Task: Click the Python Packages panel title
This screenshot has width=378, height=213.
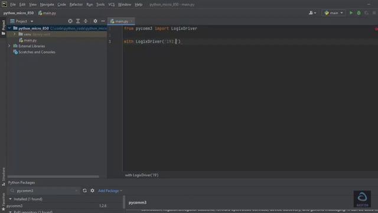Action: 21,183
